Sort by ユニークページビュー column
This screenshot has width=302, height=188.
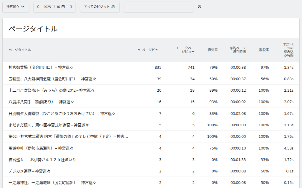pyautogui.click(x=185, y=50)
